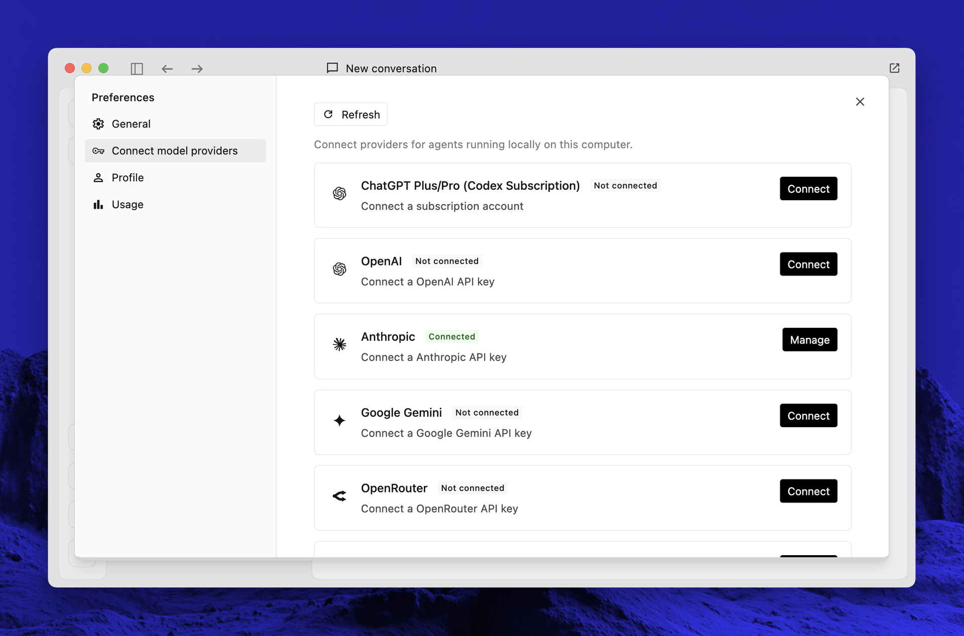The height and width of the screenshot is (636, 964).
Task: Manage the Anthropic connection
Action: 809,340
